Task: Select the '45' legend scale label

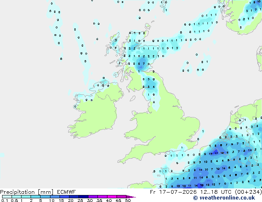Action: coord(118,200)
